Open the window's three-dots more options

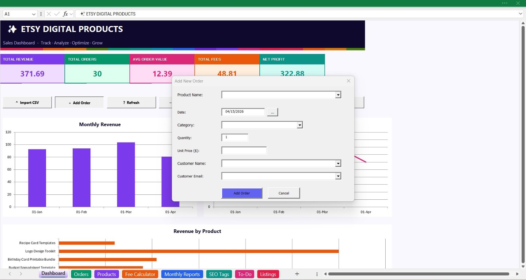(505, 3)
